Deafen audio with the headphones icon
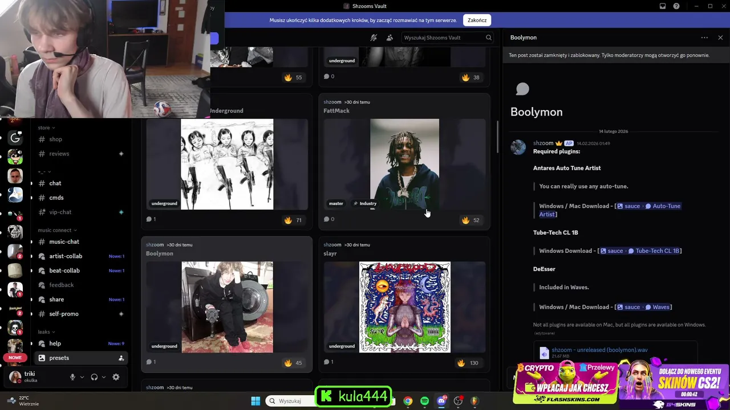Image resolution: width=730 pixels, height=410 pixels. (x=94, y=377)
